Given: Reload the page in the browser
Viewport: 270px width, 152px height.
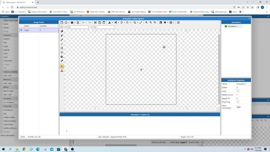Looking at the screenshot, I should [12, 8].
